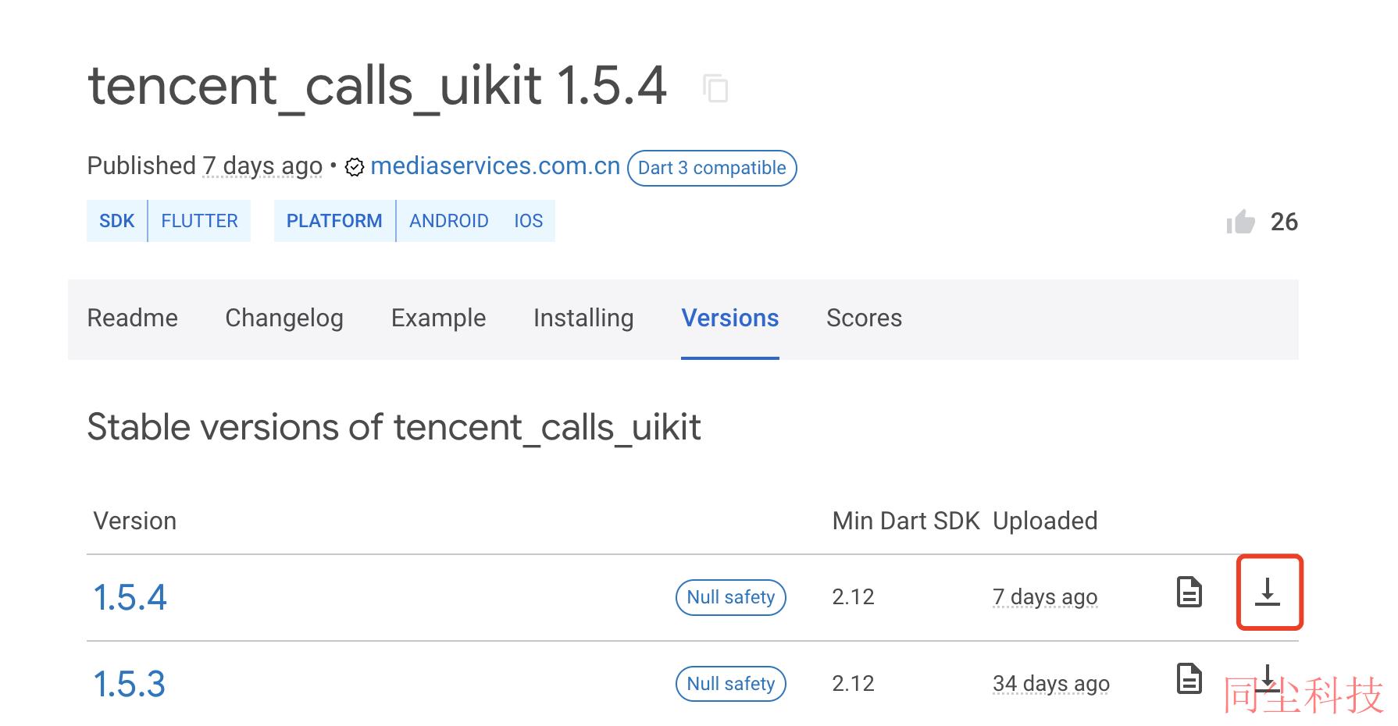The height and width of the screenshot is (726, 1398).
Task: Click the Dart 3 compatible badge
Action: (711, 168)
